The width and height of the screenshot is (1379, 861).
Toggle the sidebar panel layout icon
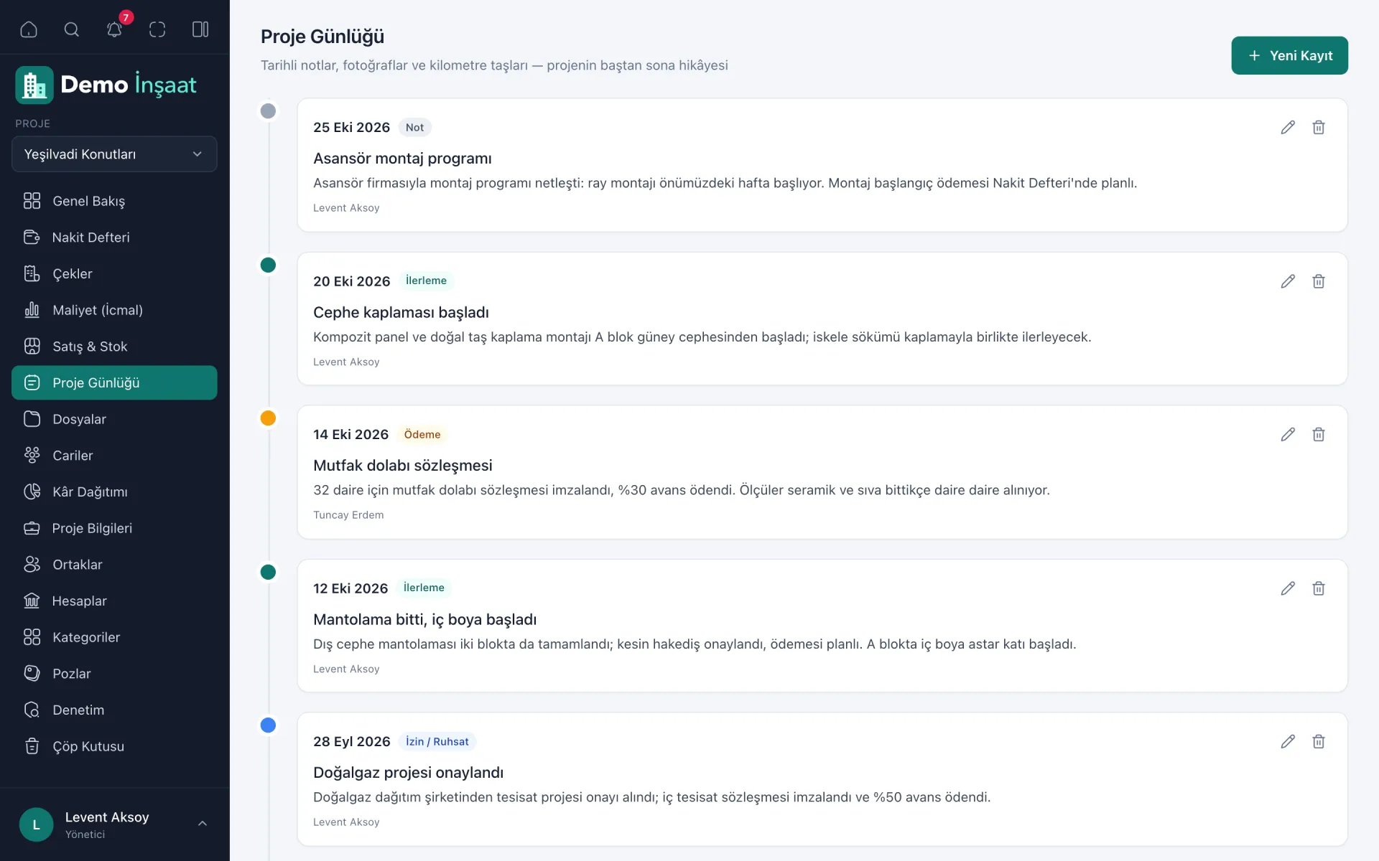coord(200,29)
